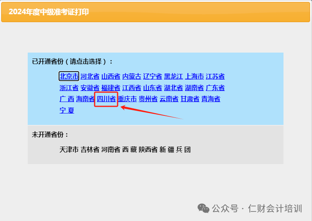Choose the 重庆市 link
Screen dimensions: 312x221
[127, 99]
